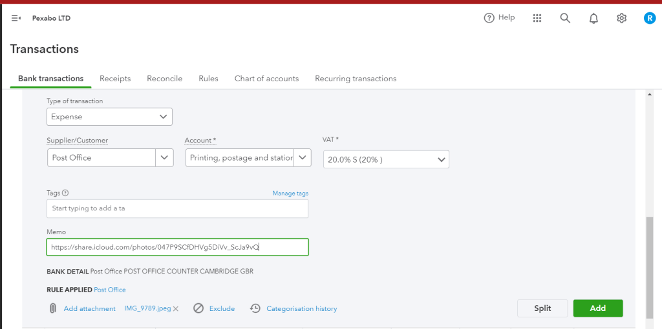Remove the IMG_9789.jpeg attachment with X

click(x=176, y=309)
